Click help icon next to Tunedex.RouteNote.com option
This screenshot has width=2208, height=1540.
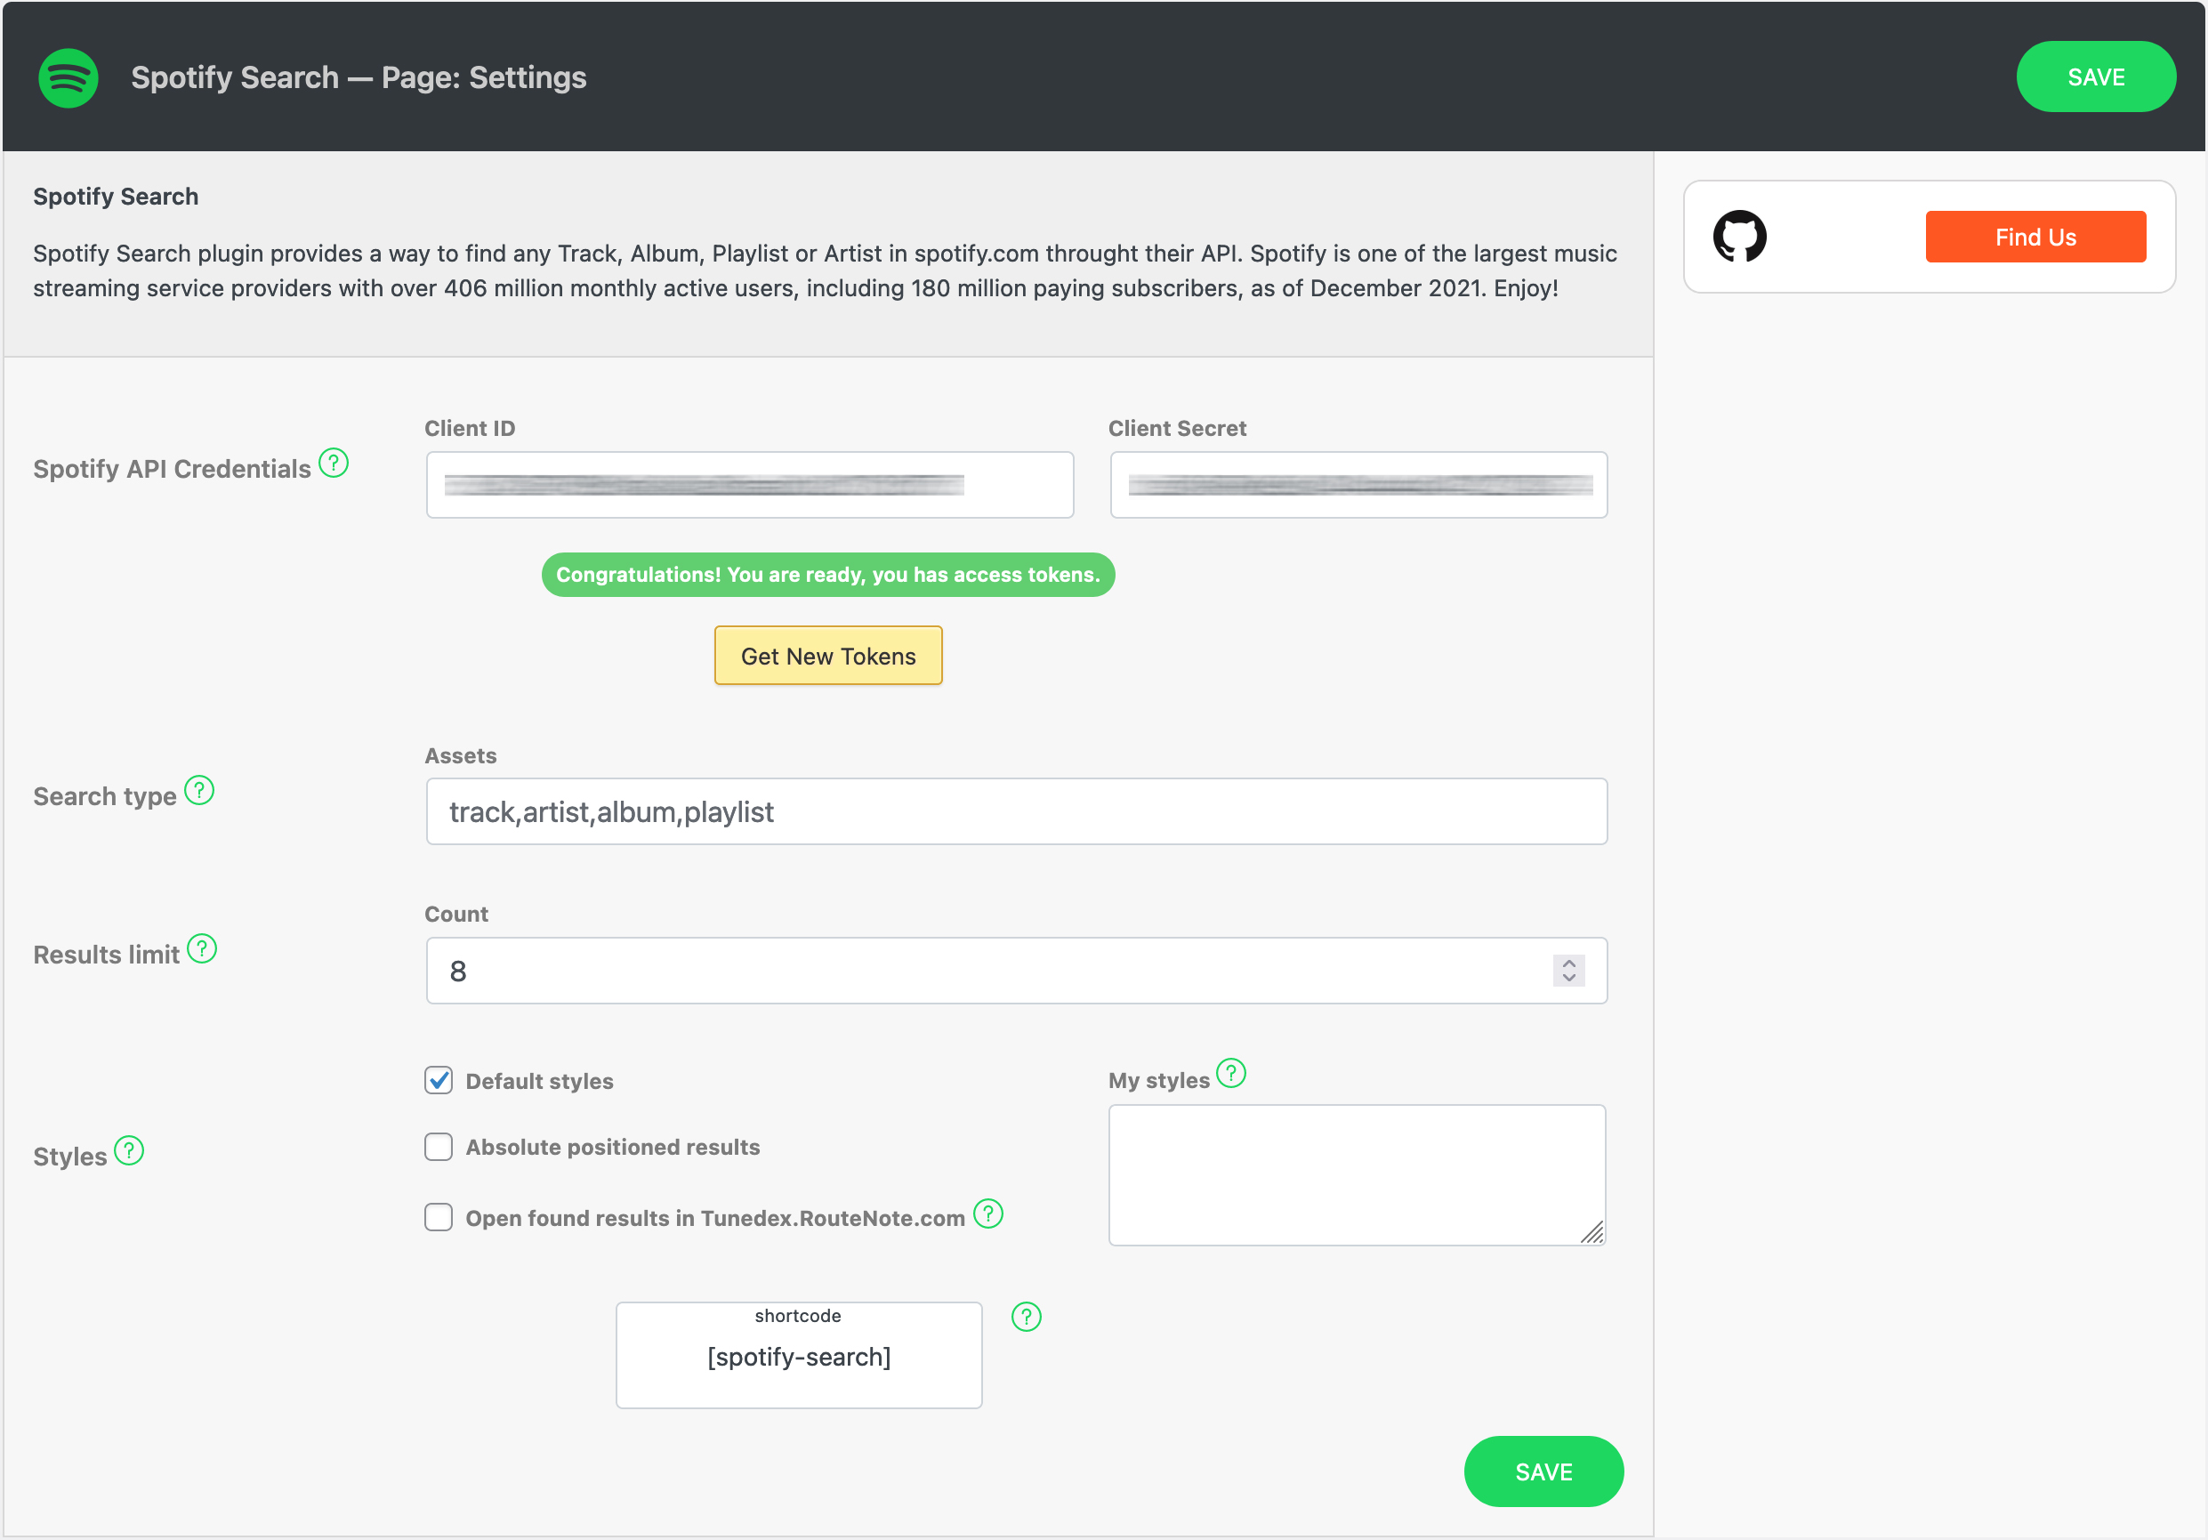click(x=987, y=1213)
